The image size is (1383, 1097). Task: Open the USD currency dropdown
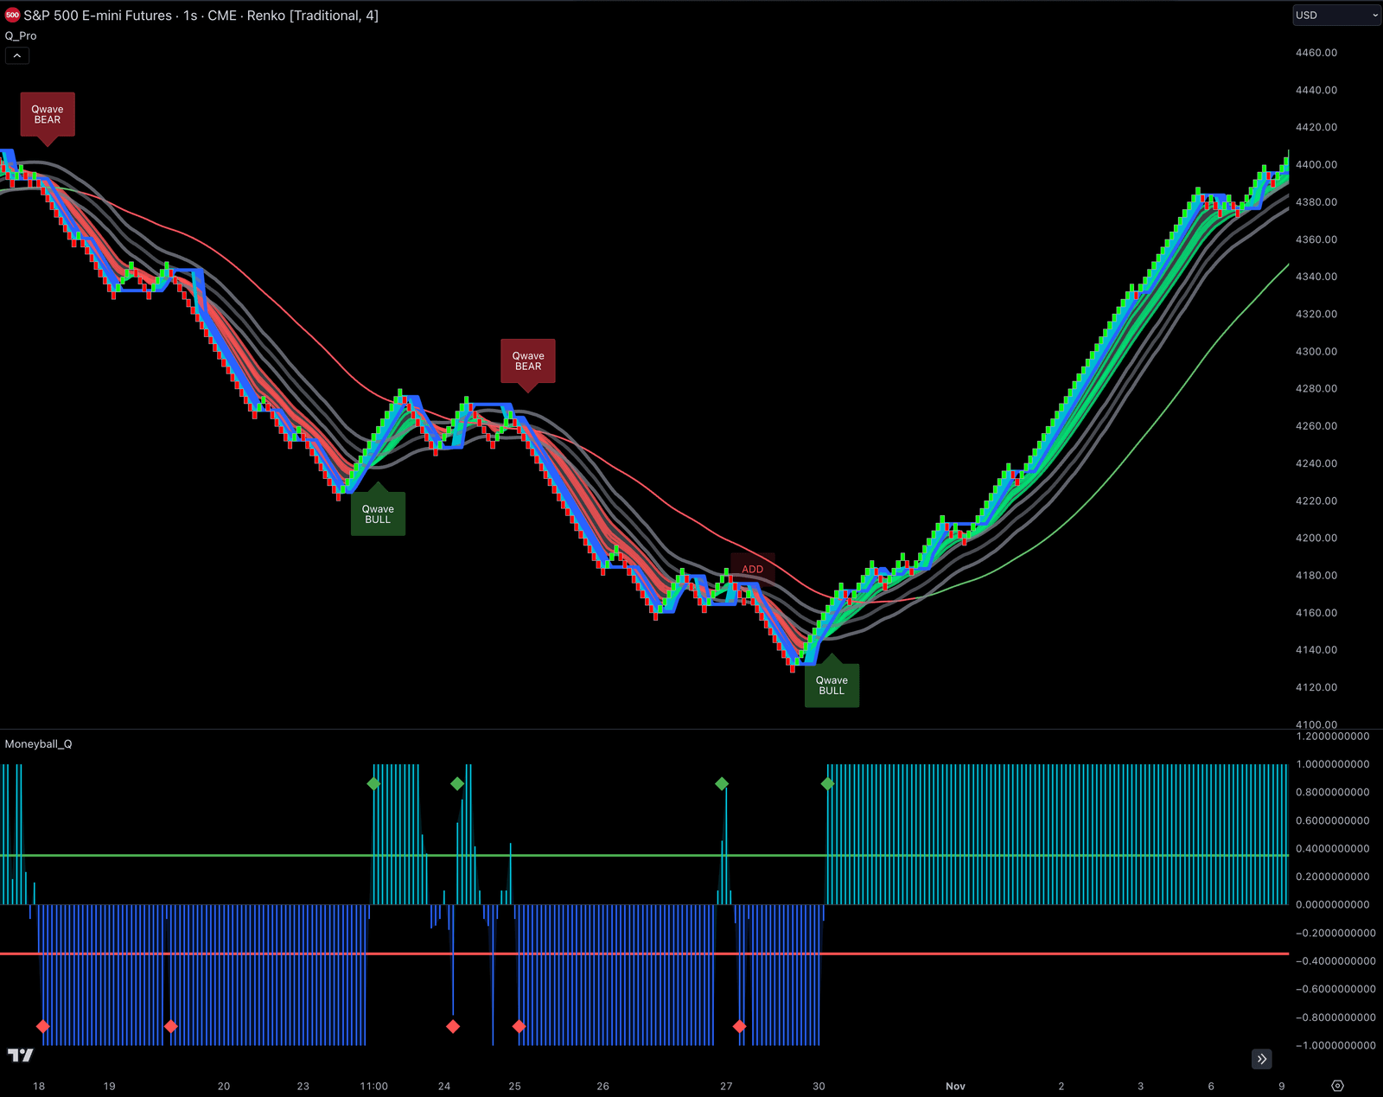1335,15
